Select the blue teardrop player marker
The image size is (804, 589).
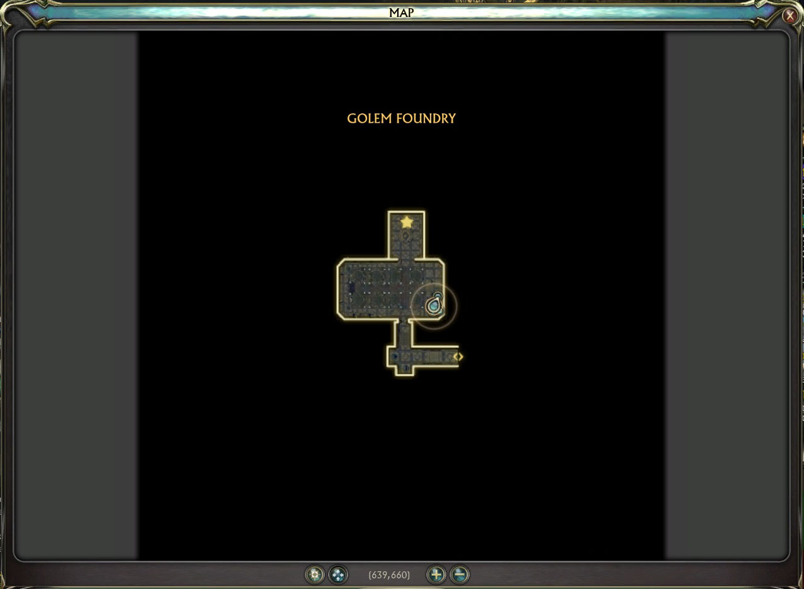click(433, 306)
